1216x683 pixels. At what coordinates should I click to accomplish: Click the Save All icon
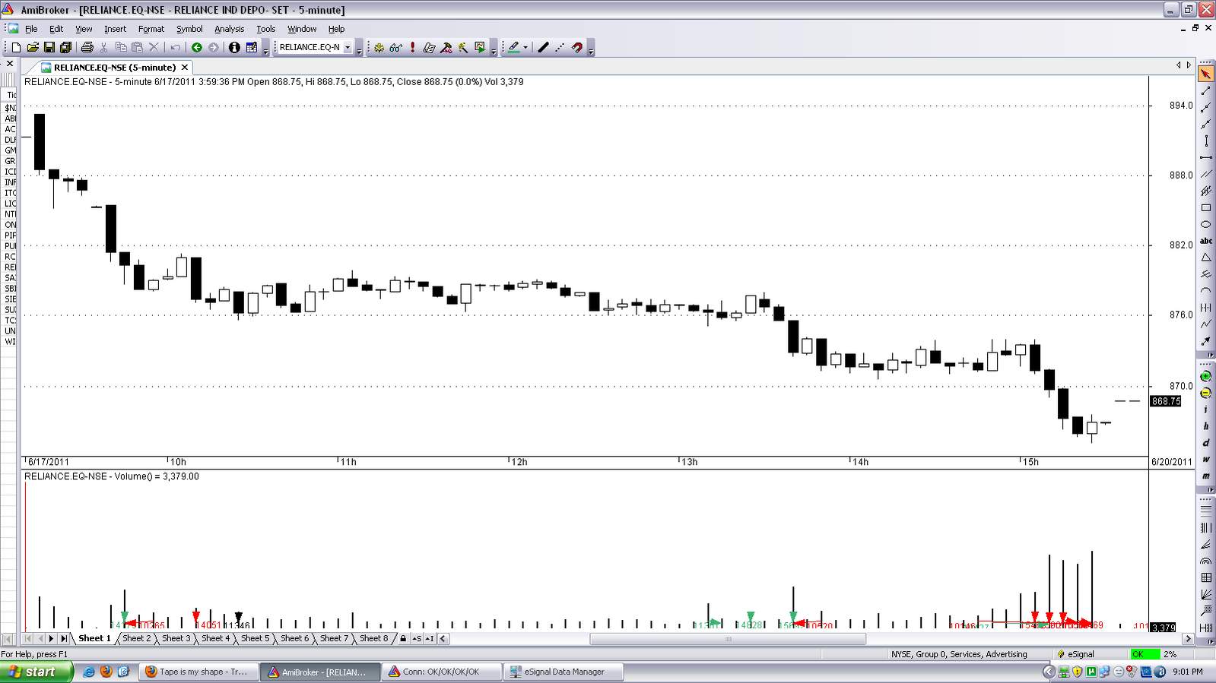[x=66, y=47]
